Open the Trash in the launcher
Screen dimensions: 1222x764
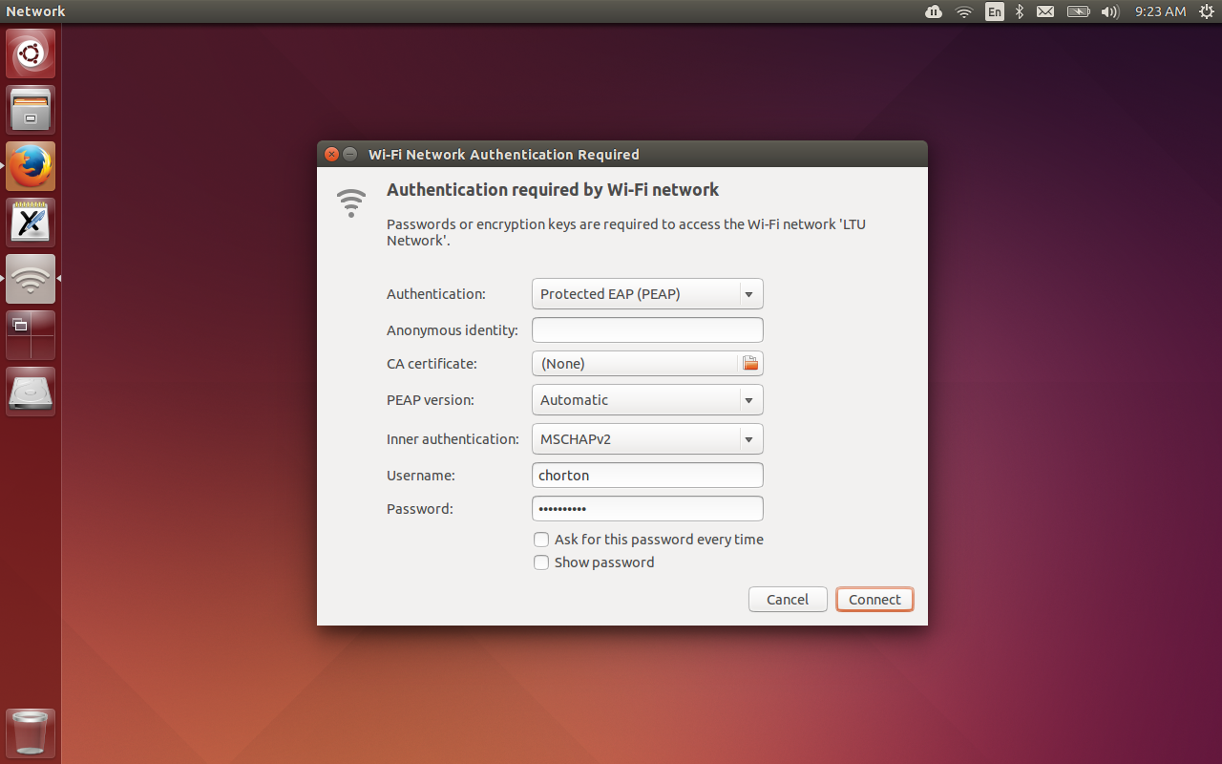[31, 733]
